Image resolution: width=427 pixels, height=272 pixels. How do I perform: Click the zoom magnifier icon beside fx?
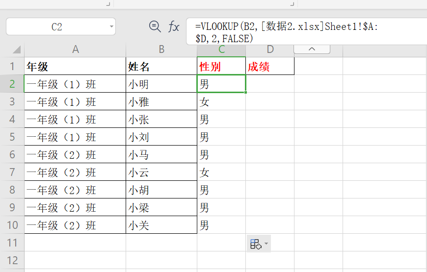(x=155, y=26)
